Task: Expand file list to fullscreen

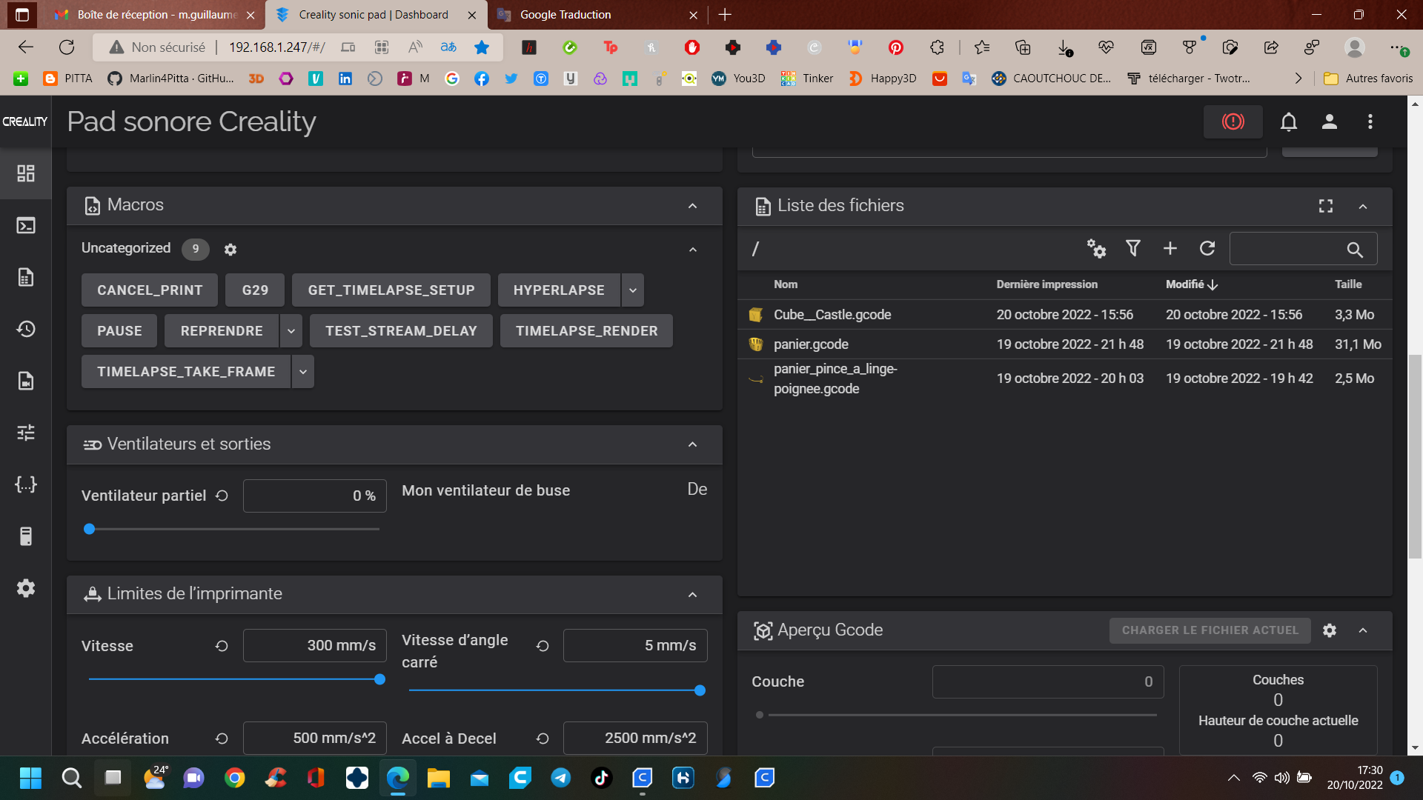Action: point(1326,206)
